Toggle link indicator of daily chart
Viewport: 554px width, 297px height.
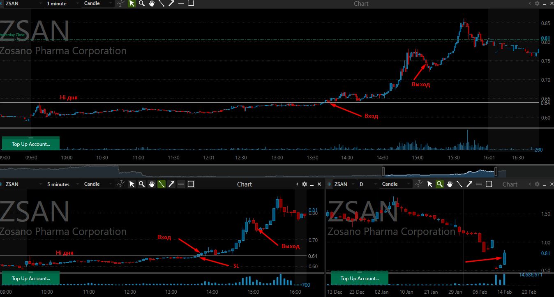tap(330, 184)
